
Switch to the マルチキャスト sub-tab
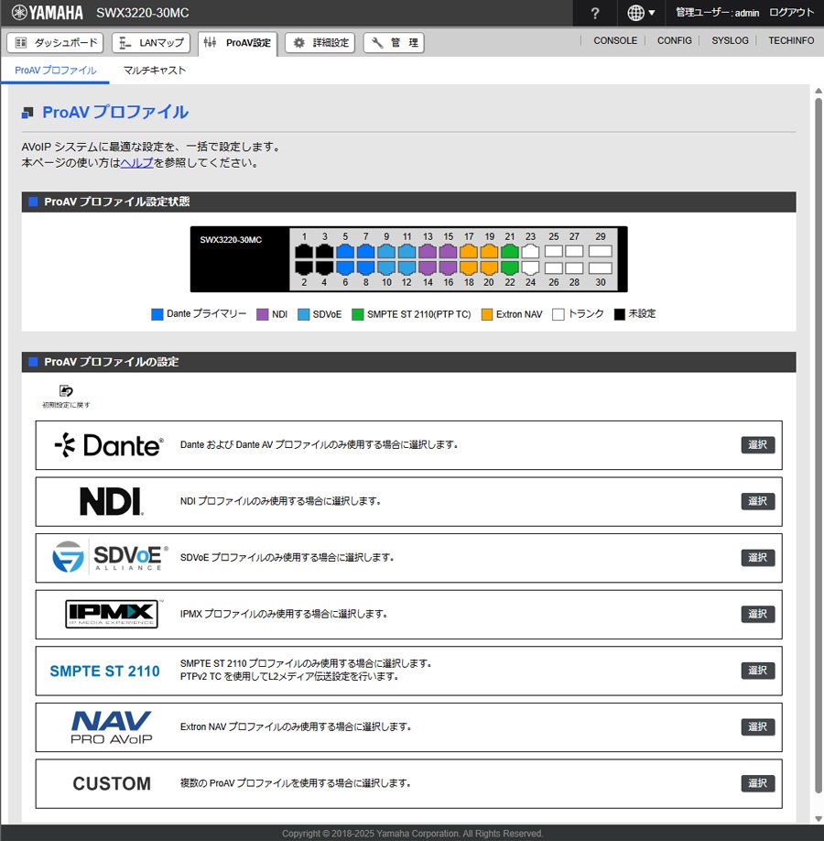tap(155, 71)
